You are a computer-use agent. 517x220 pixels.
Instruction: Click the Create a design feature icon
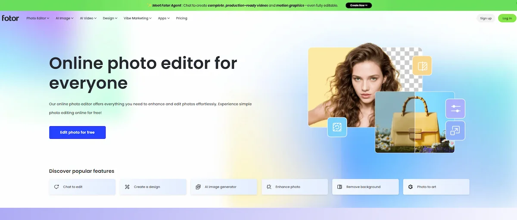click(x=127, y=187)
